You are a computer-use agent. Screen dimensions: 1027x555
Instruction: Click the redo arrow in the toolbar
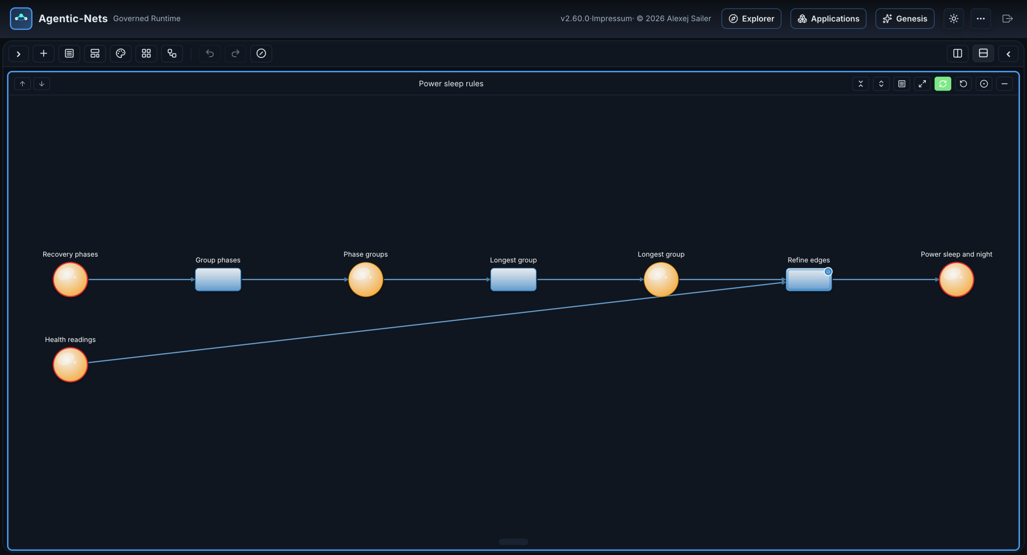tap(235, 53)
